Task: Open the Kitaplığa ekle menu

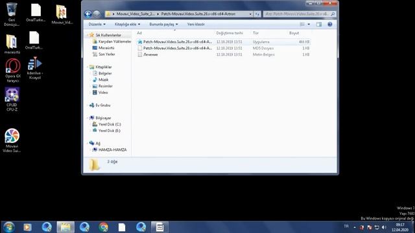Action: coord(127,25)
